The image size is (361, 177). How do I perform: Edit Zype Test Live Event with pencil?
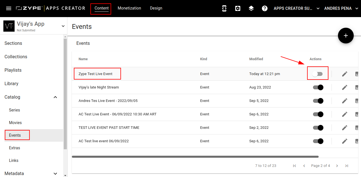tap(345, 74)
